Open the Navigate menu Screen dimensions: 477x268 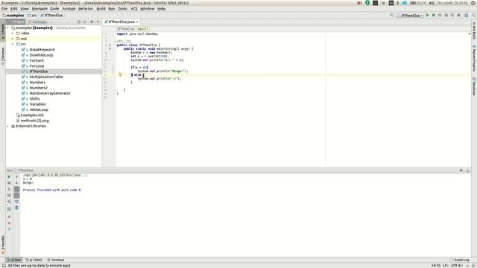[x=40, y=9]
